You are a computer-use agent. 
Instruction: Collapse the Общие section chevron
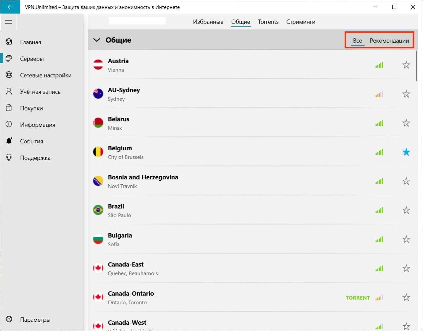[96, 40]
